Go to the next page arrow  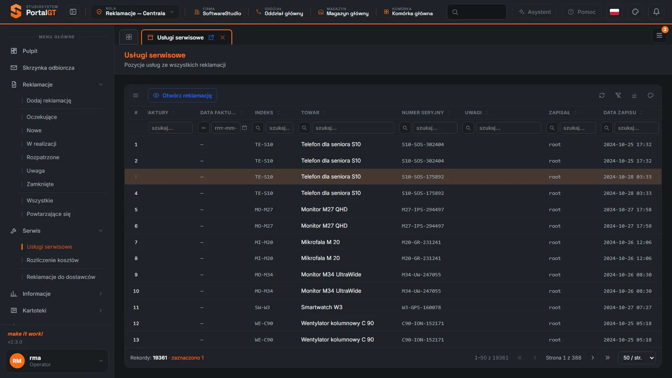[593, 358]
